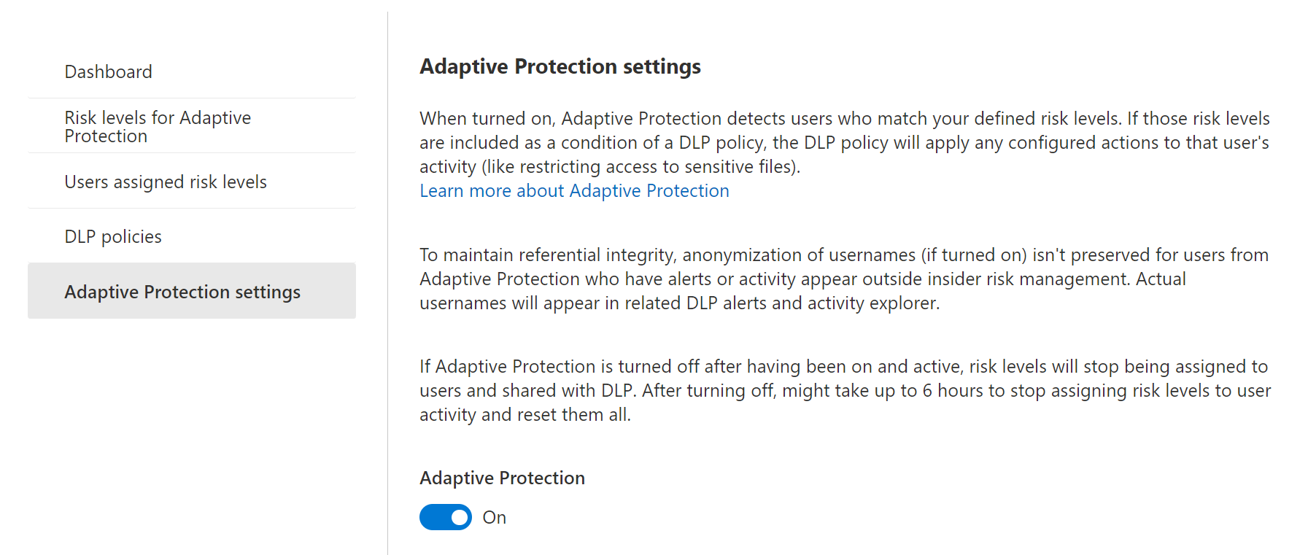Click the line about DLP alerts and activity explorer
The width and height of the screenshot is (1308, 555).
click(679, 303)
